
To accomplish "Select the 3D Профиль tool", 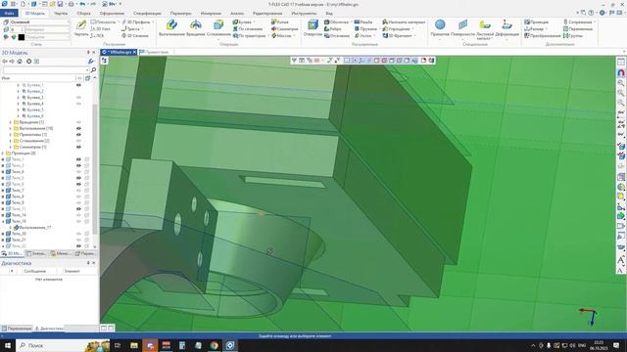I will (x=136, y=22).
